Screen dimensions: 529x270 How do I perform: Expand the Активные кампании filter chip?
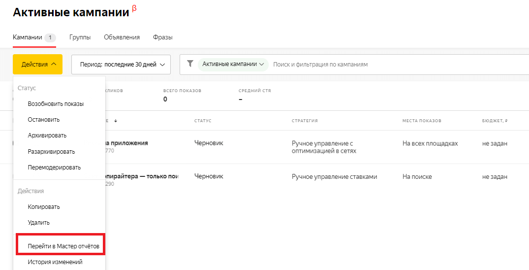[x=233, y=65]
